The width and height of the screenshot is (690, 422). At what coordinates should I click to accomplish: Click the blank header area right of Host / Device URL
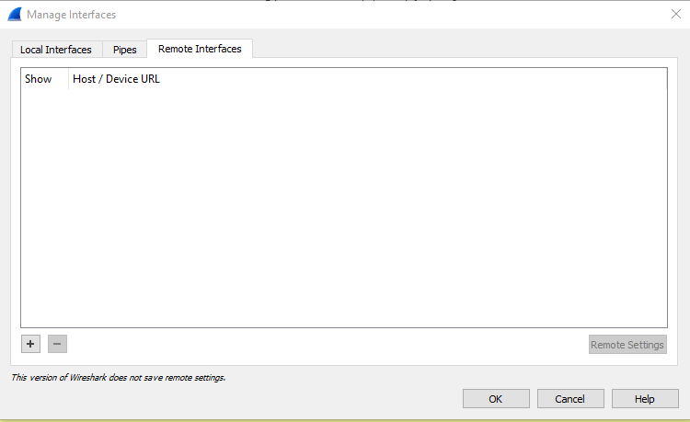tap(414, 79)
